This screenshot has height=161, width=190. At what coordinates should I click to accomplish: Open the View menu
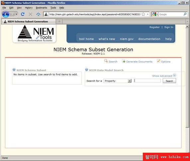coord(19,8)
